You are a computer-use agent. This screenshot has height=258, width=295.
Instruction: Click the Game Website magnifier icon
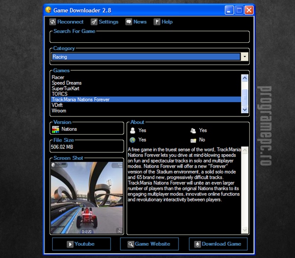131,244
